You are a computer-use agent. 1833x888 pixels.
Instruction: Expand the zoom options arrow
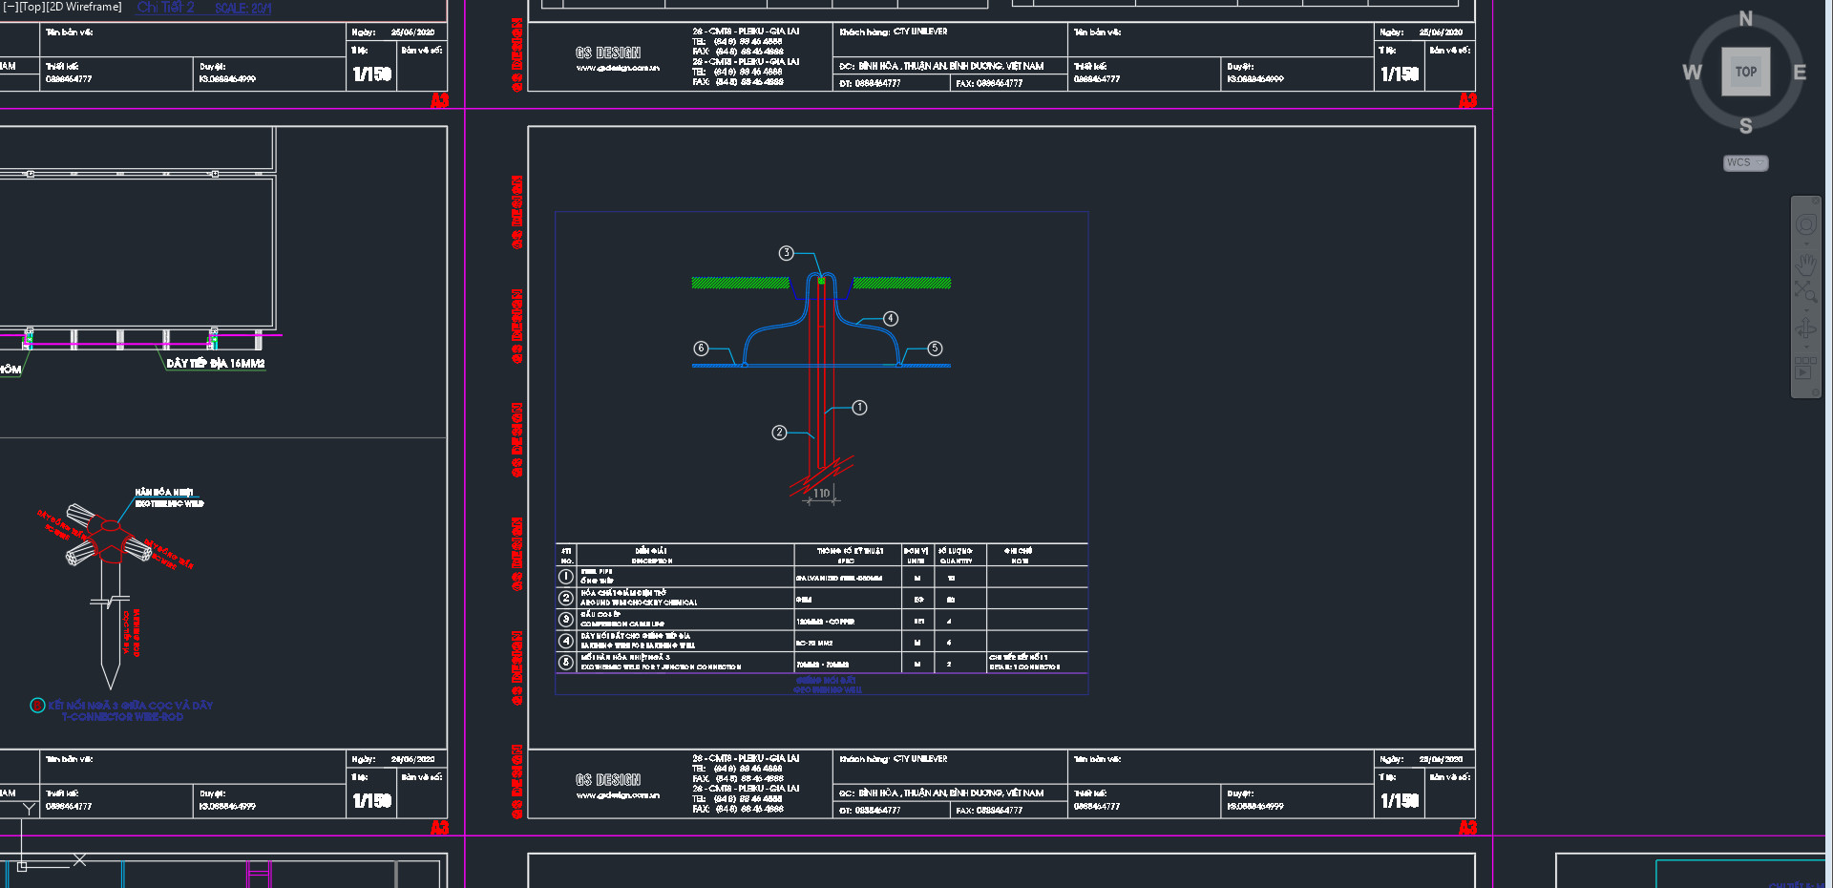(1805, 309)
